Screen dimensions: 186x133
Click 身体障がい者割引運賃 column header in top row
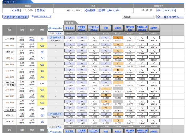coord(142,28)
